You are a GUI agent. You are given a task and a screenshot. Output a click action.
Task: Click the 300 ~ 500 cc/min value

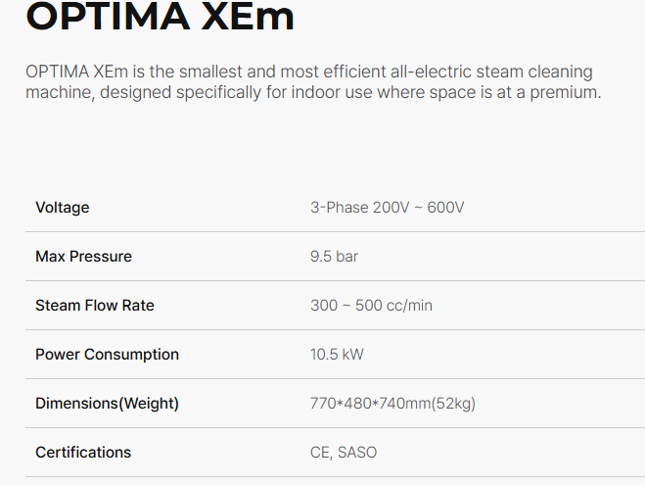tap(371, 306)
